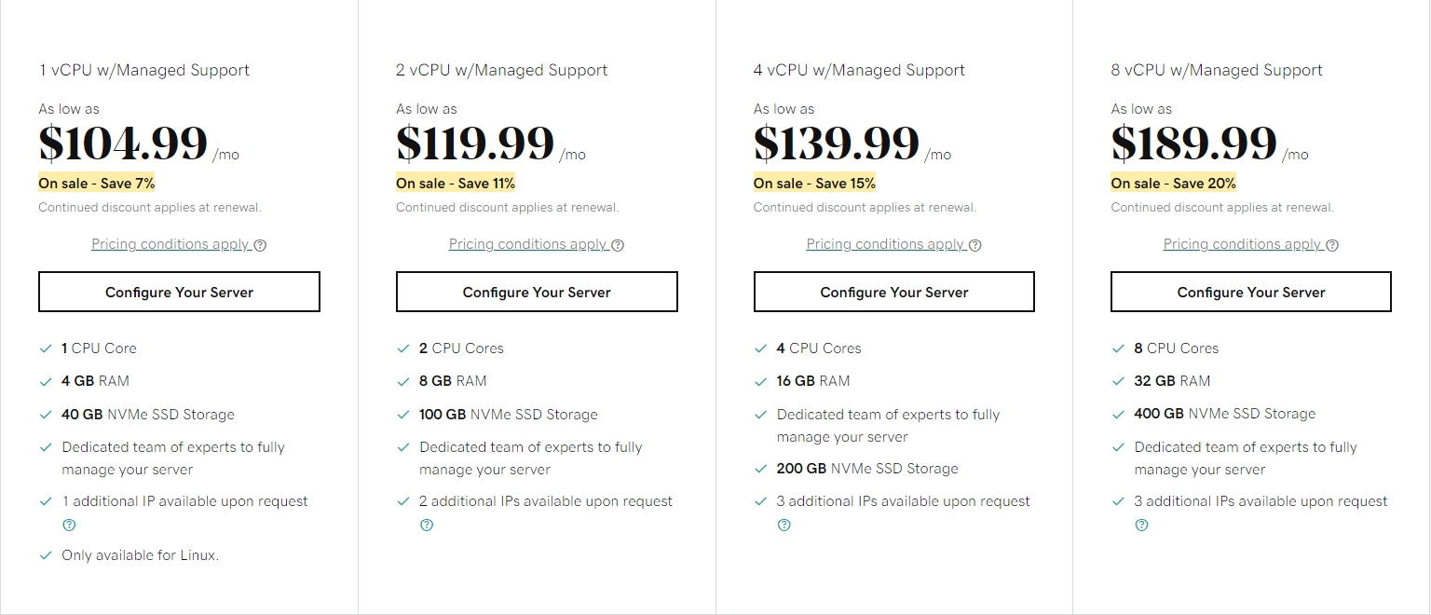
Task: Click the help icon below 2 additional IPs text
Action: [427, 525]
